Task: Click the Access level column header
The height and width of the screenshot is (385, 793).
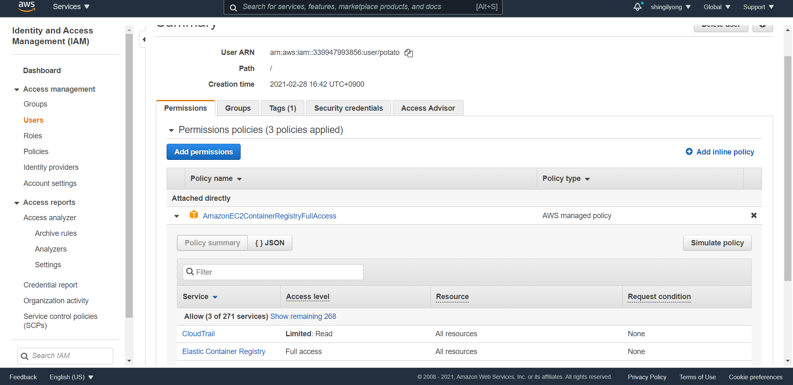Action: [x=308, y=297]
